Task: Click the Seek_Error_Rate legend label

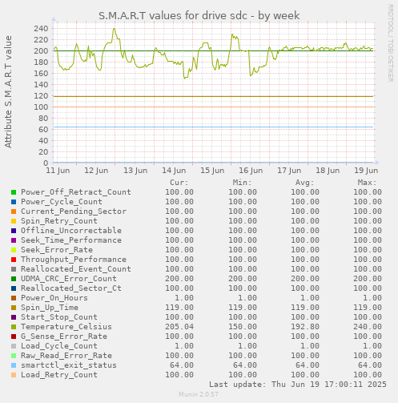Action: click(x=57, y=250)
